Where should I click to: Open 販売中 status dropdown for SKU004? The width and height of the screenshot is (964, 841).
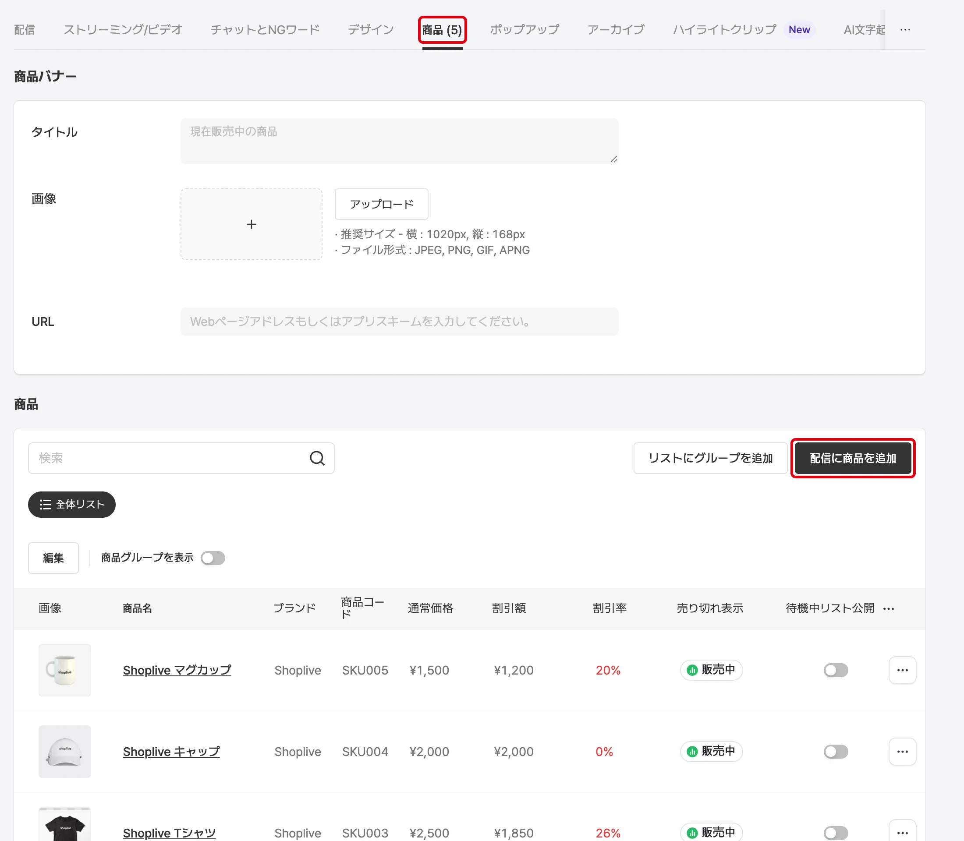(x=711, y=751)
